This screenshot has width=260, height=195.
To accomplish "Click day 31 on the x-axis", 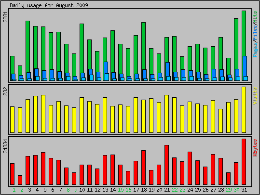I will coord(244,190).
